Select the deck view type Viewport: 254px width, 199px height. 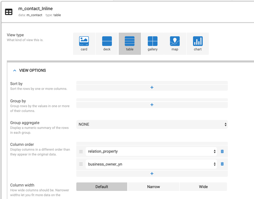click(107, 44)
